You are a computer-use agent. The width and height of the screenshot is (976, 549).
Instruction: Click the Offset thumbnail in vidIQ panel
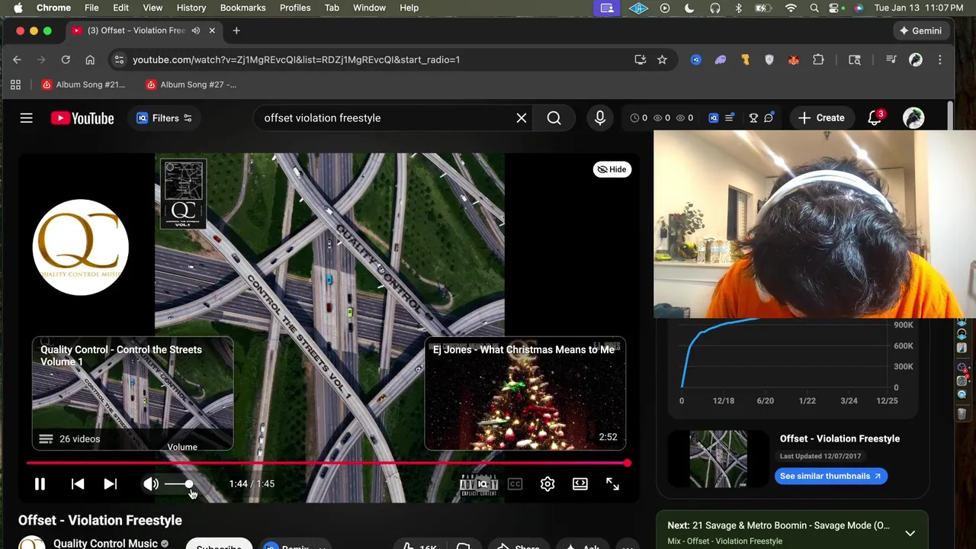click(718, 458)
